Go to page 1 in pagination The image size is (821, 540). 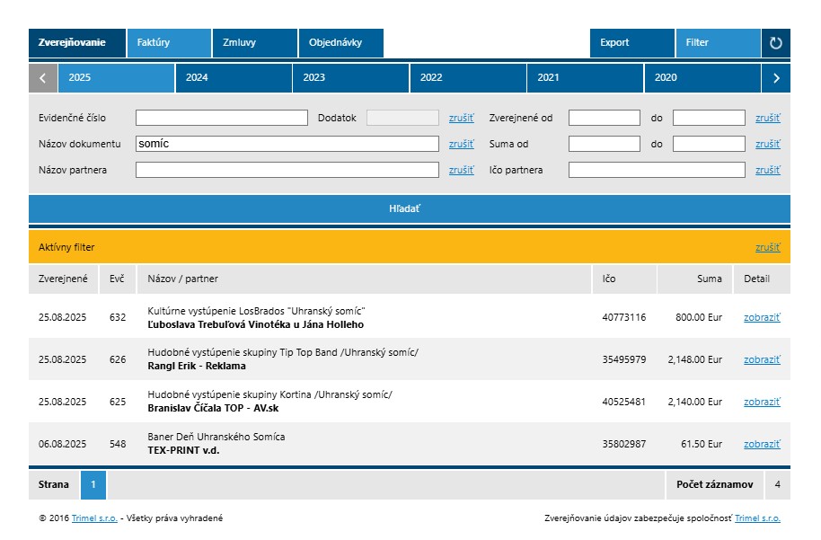point(93,485)
